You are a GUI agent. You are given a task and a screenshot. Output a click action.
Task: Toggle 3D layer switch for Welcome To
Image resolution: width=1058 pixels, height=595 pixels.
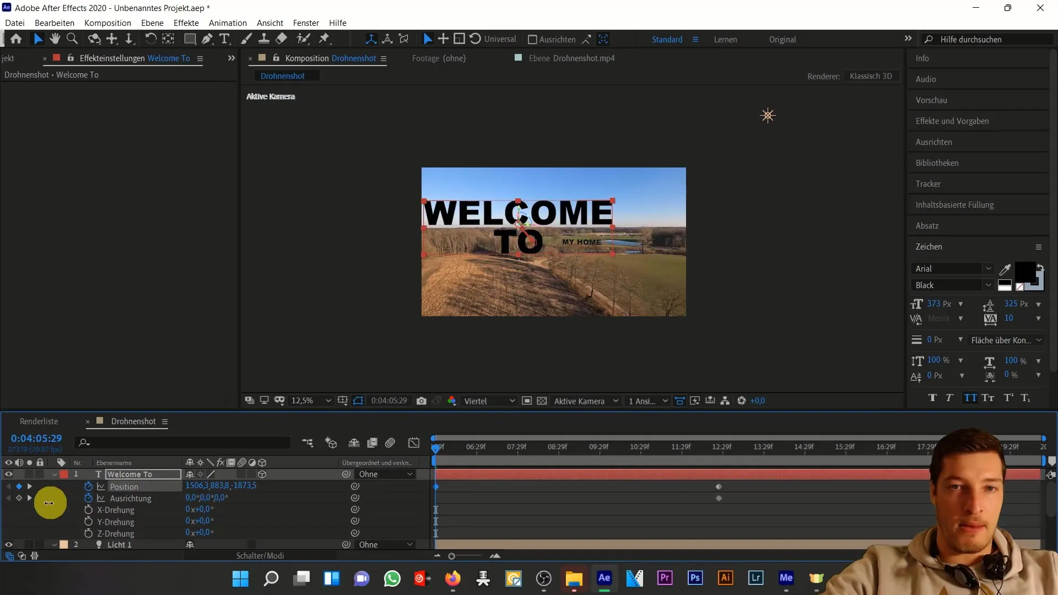coord(262,474)
